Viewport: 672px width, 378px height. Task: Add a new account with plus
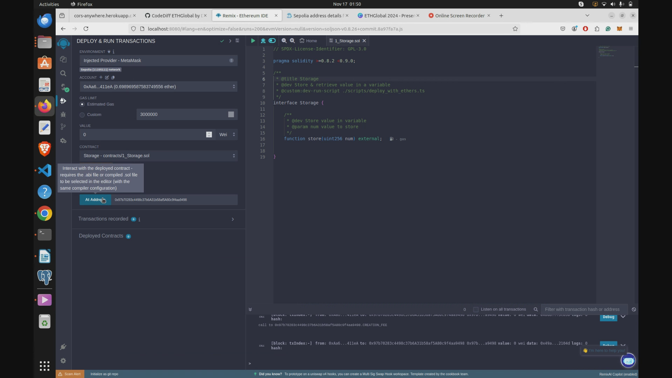(x=101, y=77)
